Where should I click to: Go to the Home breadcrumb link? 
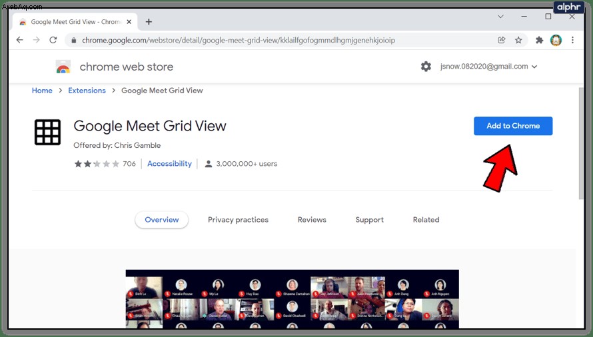coord(42,91)
